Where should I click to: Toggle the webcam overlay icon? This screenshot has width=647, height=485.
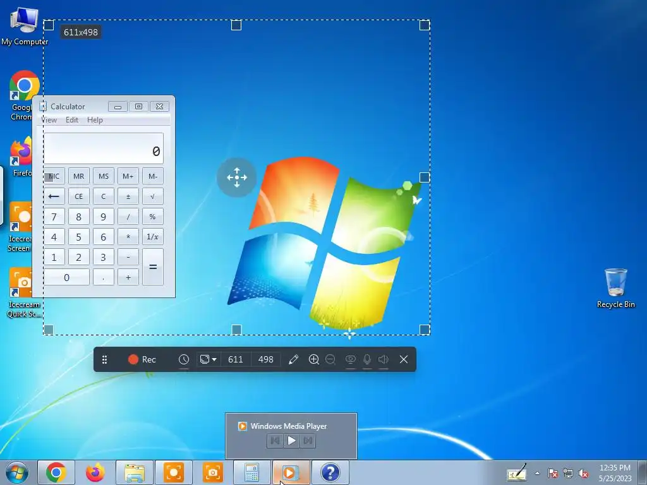point(350,359)
